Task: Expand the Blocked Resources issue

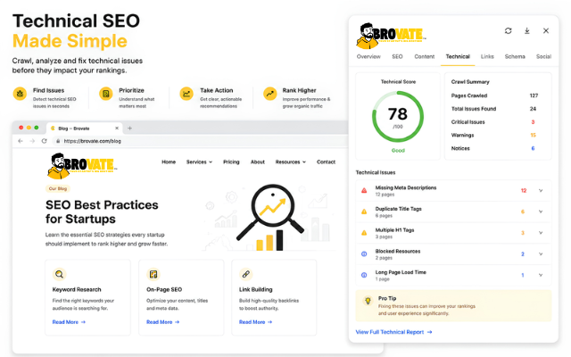Action: click(541, 253)
